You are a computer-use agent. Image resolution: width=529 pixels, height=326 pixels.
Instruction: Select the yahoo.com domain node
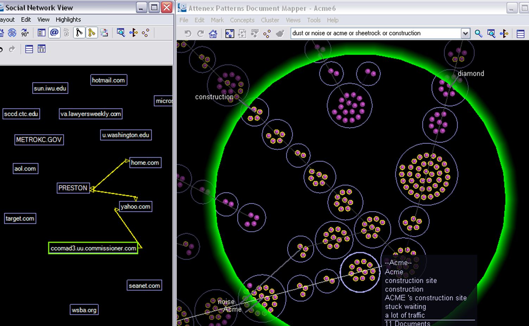pos(136,207)
